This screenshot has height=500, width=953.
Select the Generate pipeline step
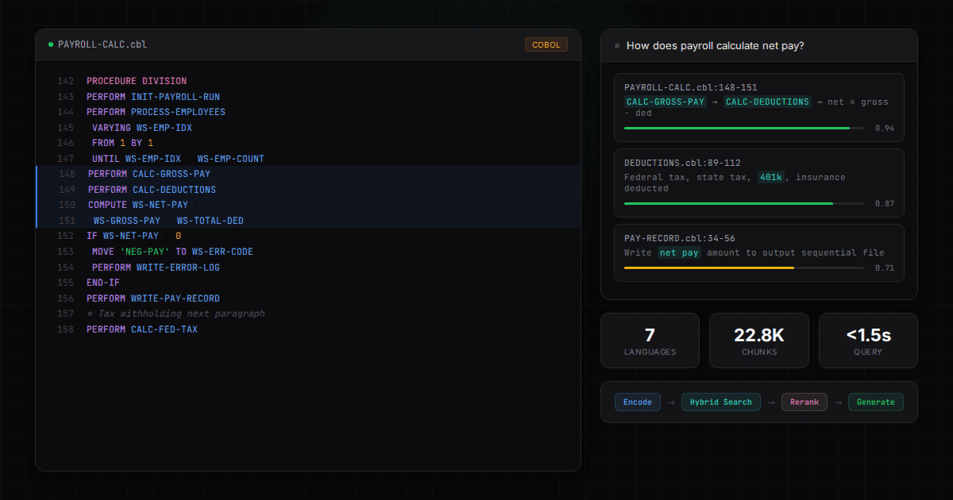click(x=875, y=402)
